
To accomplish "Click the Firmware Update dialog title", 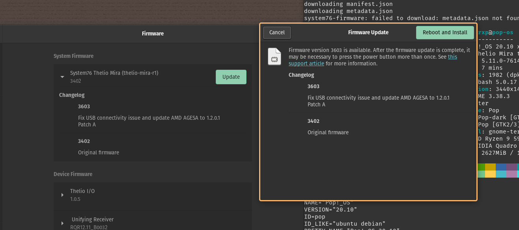I will (x=368, y=32).
